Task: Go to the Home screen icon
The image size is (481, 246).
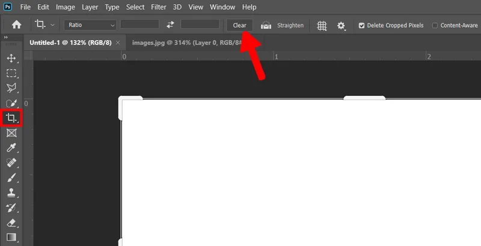Action: 16,25
